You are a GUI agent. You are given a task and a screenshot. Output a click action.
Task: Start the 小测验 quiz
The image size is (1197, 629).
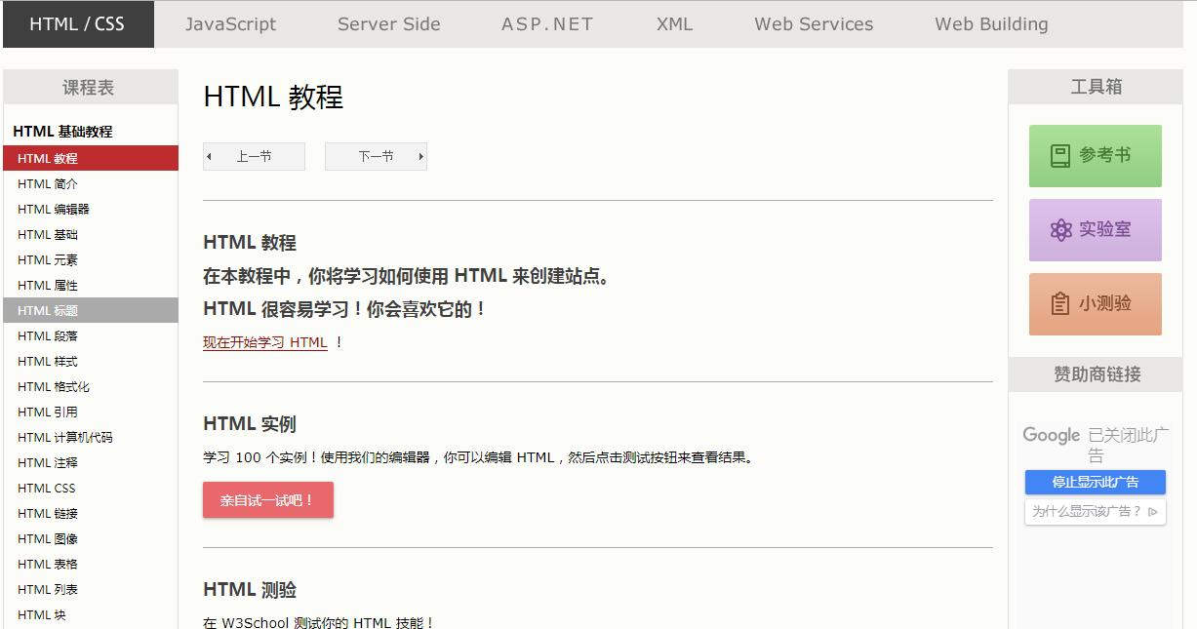(1094, 303)
